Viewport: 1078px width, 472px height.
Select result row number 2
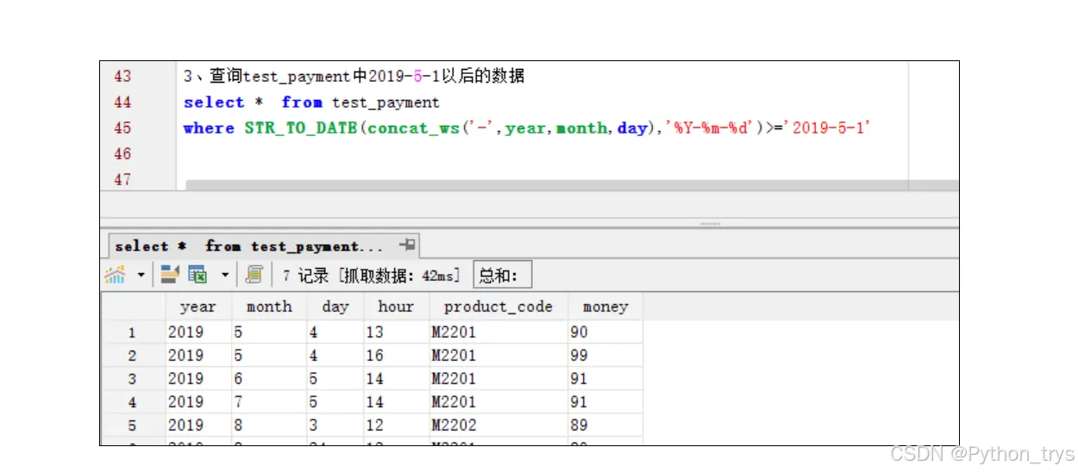[x=133, y=356]
